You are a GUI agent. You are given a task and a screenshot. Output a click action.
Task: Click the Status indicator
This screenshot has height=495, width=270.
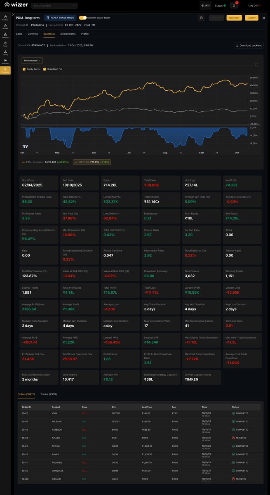click(x=221, y=6)
